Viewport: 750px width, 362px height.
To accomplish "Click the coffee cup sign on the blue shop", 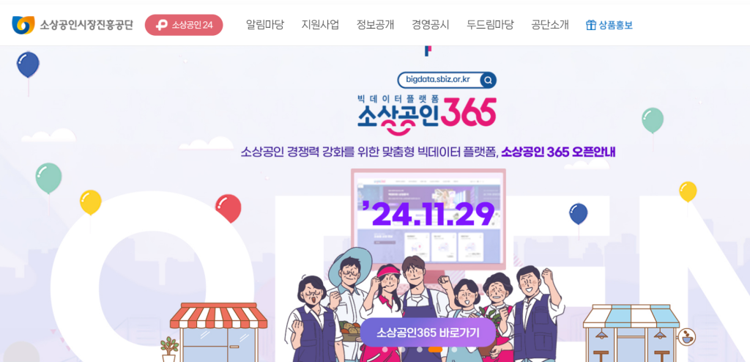I will tap(687, 336).
